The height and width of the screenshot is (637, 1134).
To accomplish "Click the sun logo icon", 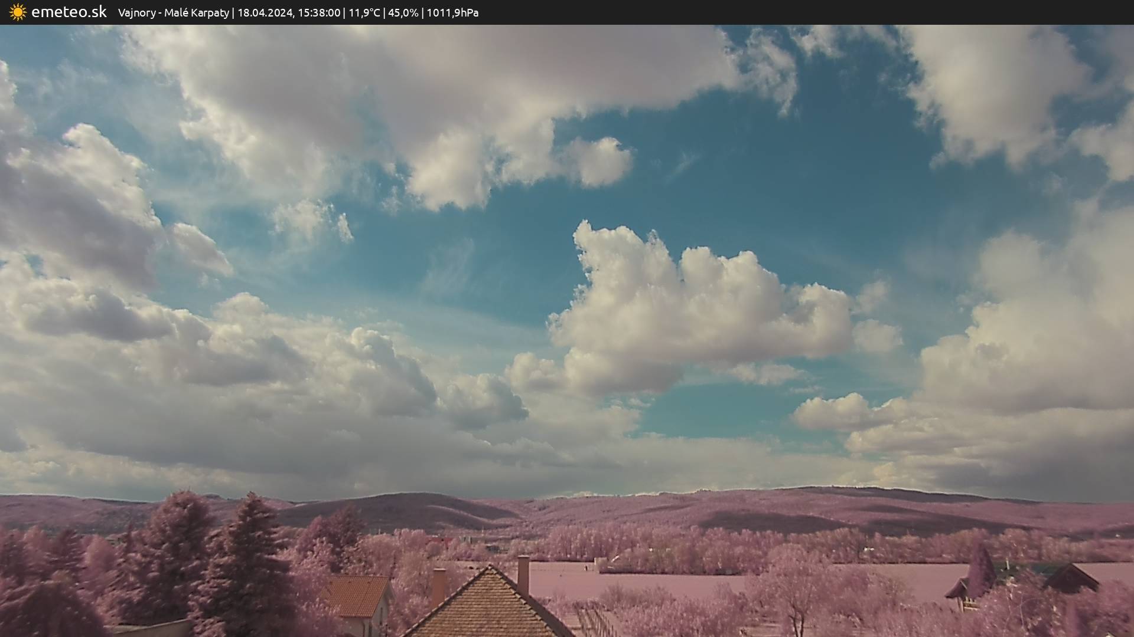I will coord(18,12).
